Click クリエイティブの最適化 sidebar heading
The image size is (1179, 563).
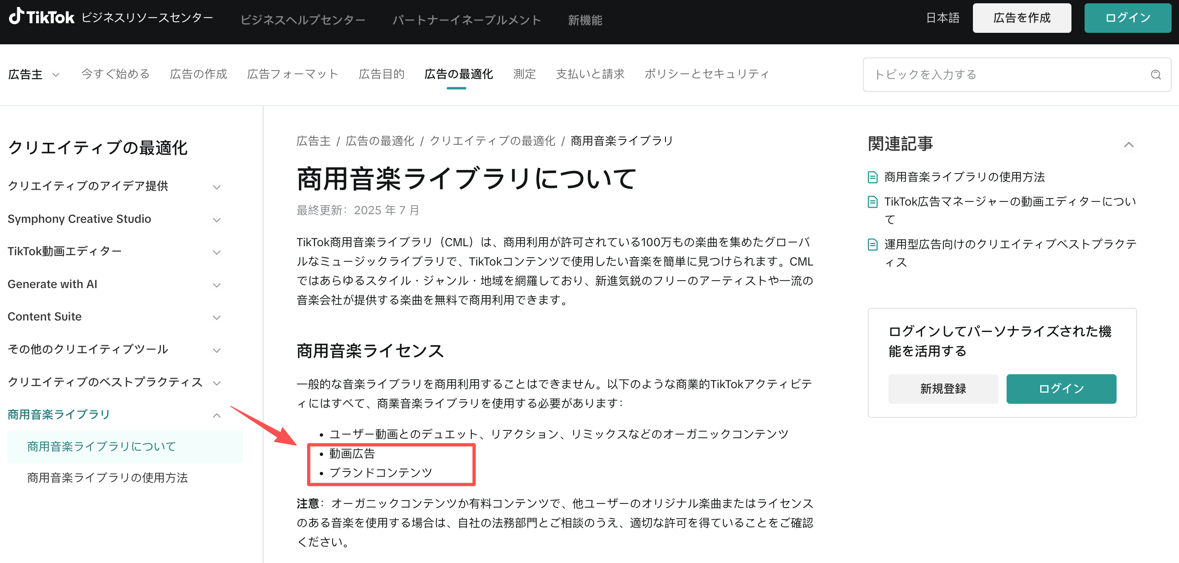(97, 147)
